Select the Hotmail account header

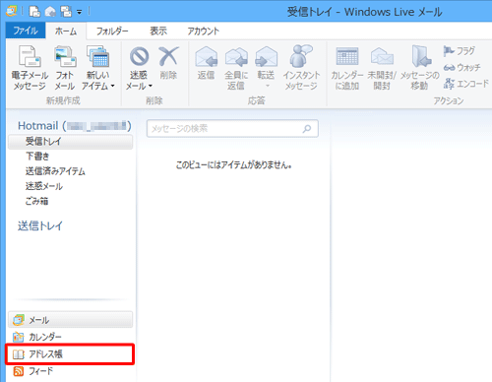tap(75, 126)
